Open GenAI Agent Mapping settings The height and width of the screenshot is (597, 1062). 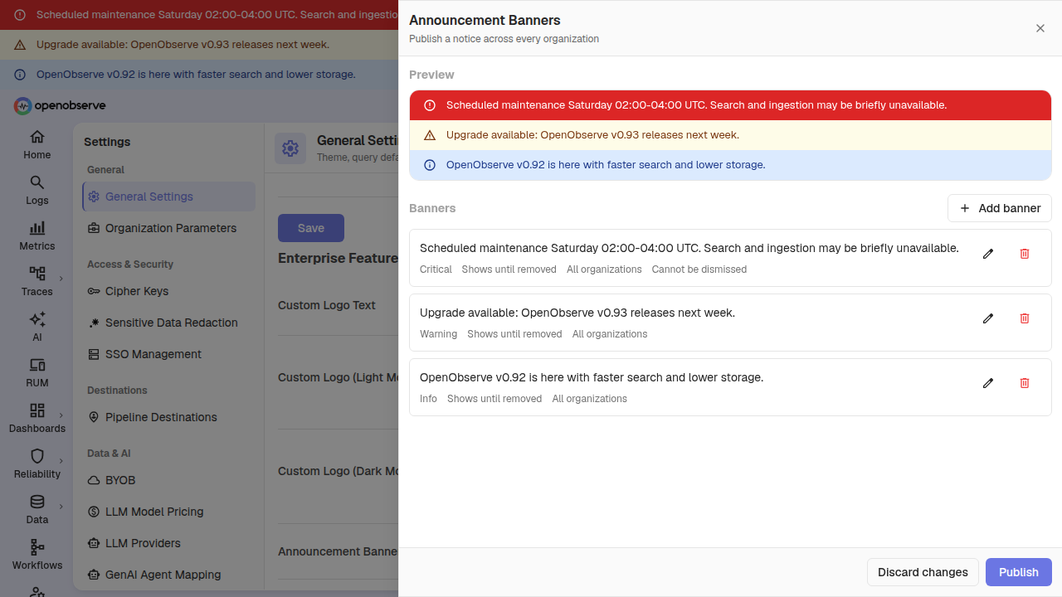pyautogui.click(x=169, y=575)
